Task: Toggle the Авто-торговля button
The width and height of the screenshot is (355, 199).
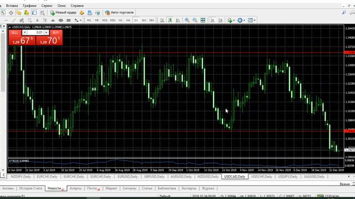Action: click(119, 13)
